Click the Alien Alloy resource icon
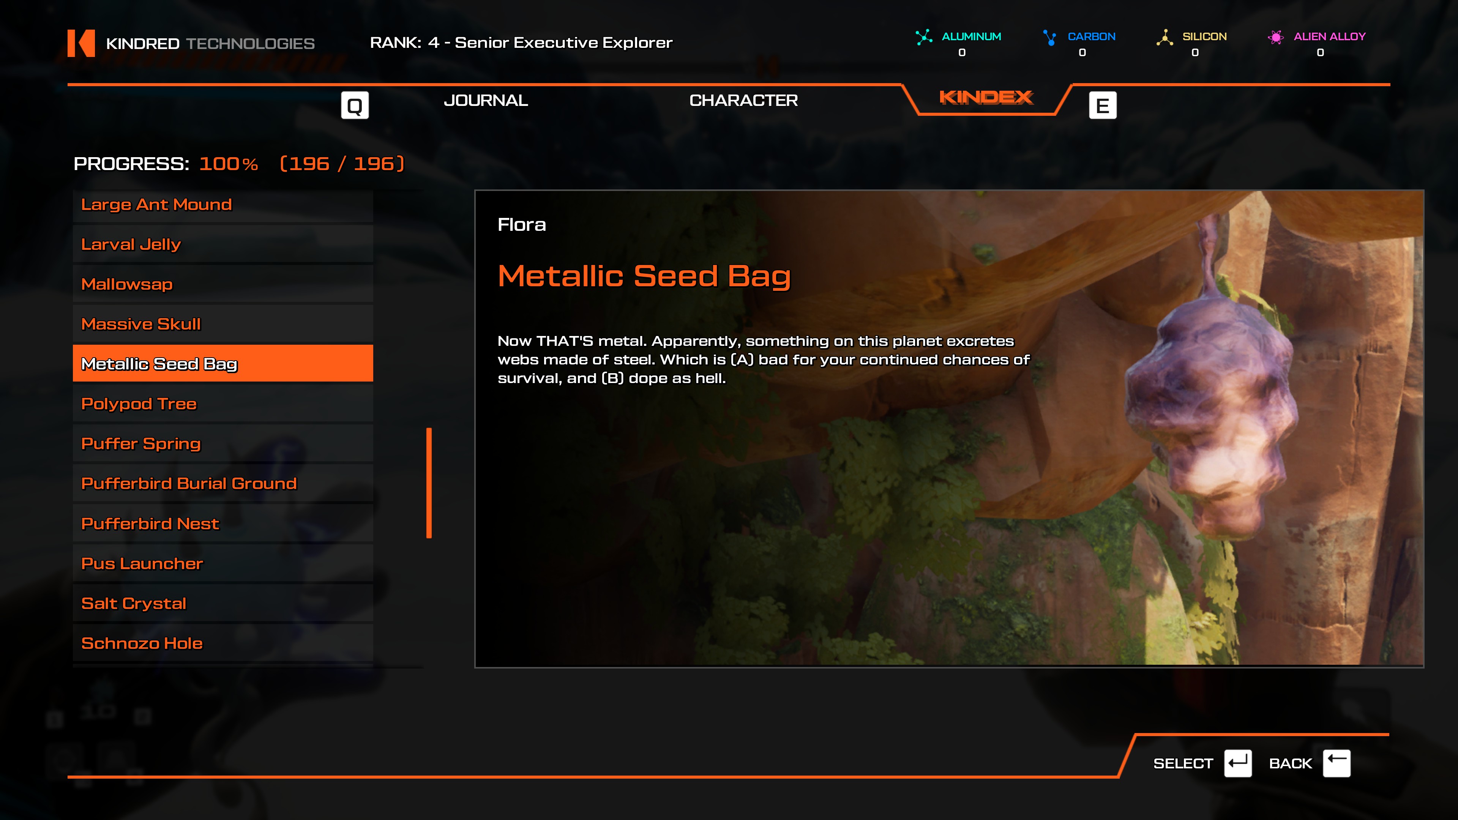Image resolution: width=1458 pixels, height=820 pixels. (1276, 37)
